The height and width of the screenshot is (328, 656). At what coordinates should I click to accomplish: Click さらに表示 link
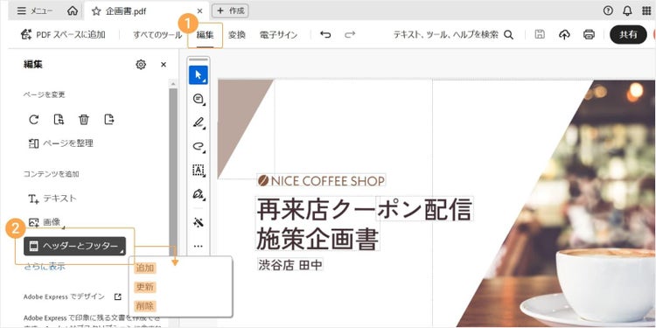point(45,266)
